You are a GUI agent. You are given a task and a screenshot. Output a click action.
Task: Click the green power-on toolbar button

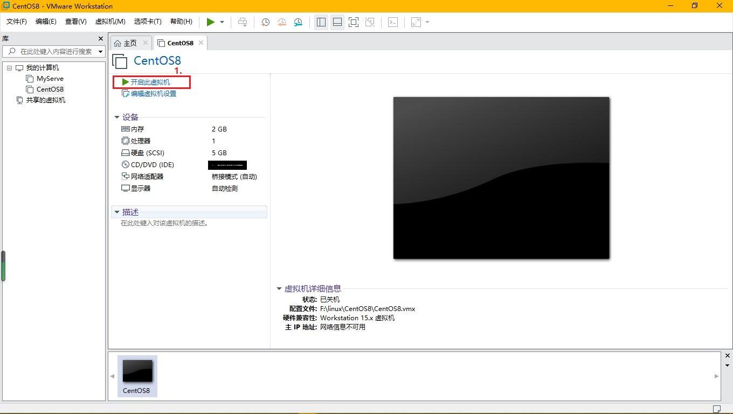(x=211, y=22)
